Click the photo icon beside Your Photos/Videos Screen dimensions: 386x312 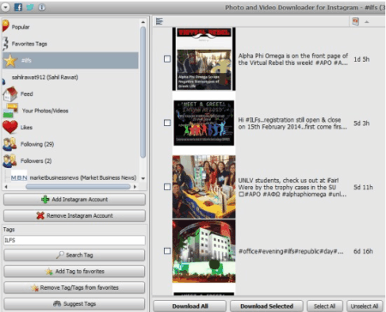[11, 111]
